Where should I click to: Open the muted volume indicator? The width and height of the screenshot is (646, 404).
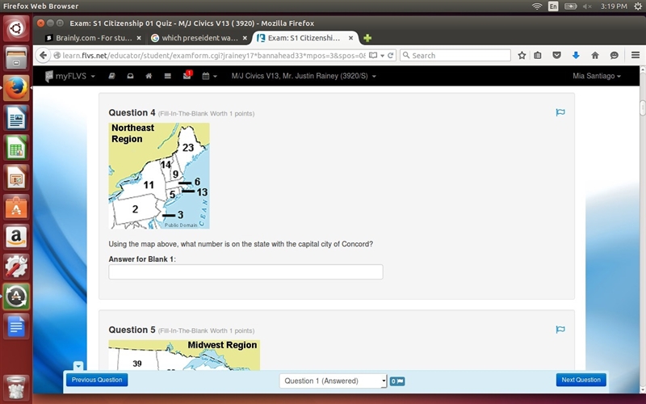(587, 6)
